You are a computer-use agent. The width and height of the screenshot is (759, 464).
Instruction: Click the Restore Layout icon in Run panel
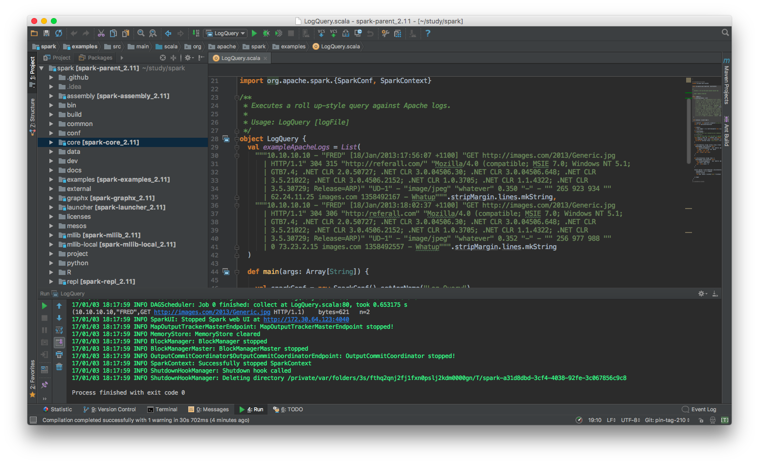pyautogui.click(x=45, y=370)
